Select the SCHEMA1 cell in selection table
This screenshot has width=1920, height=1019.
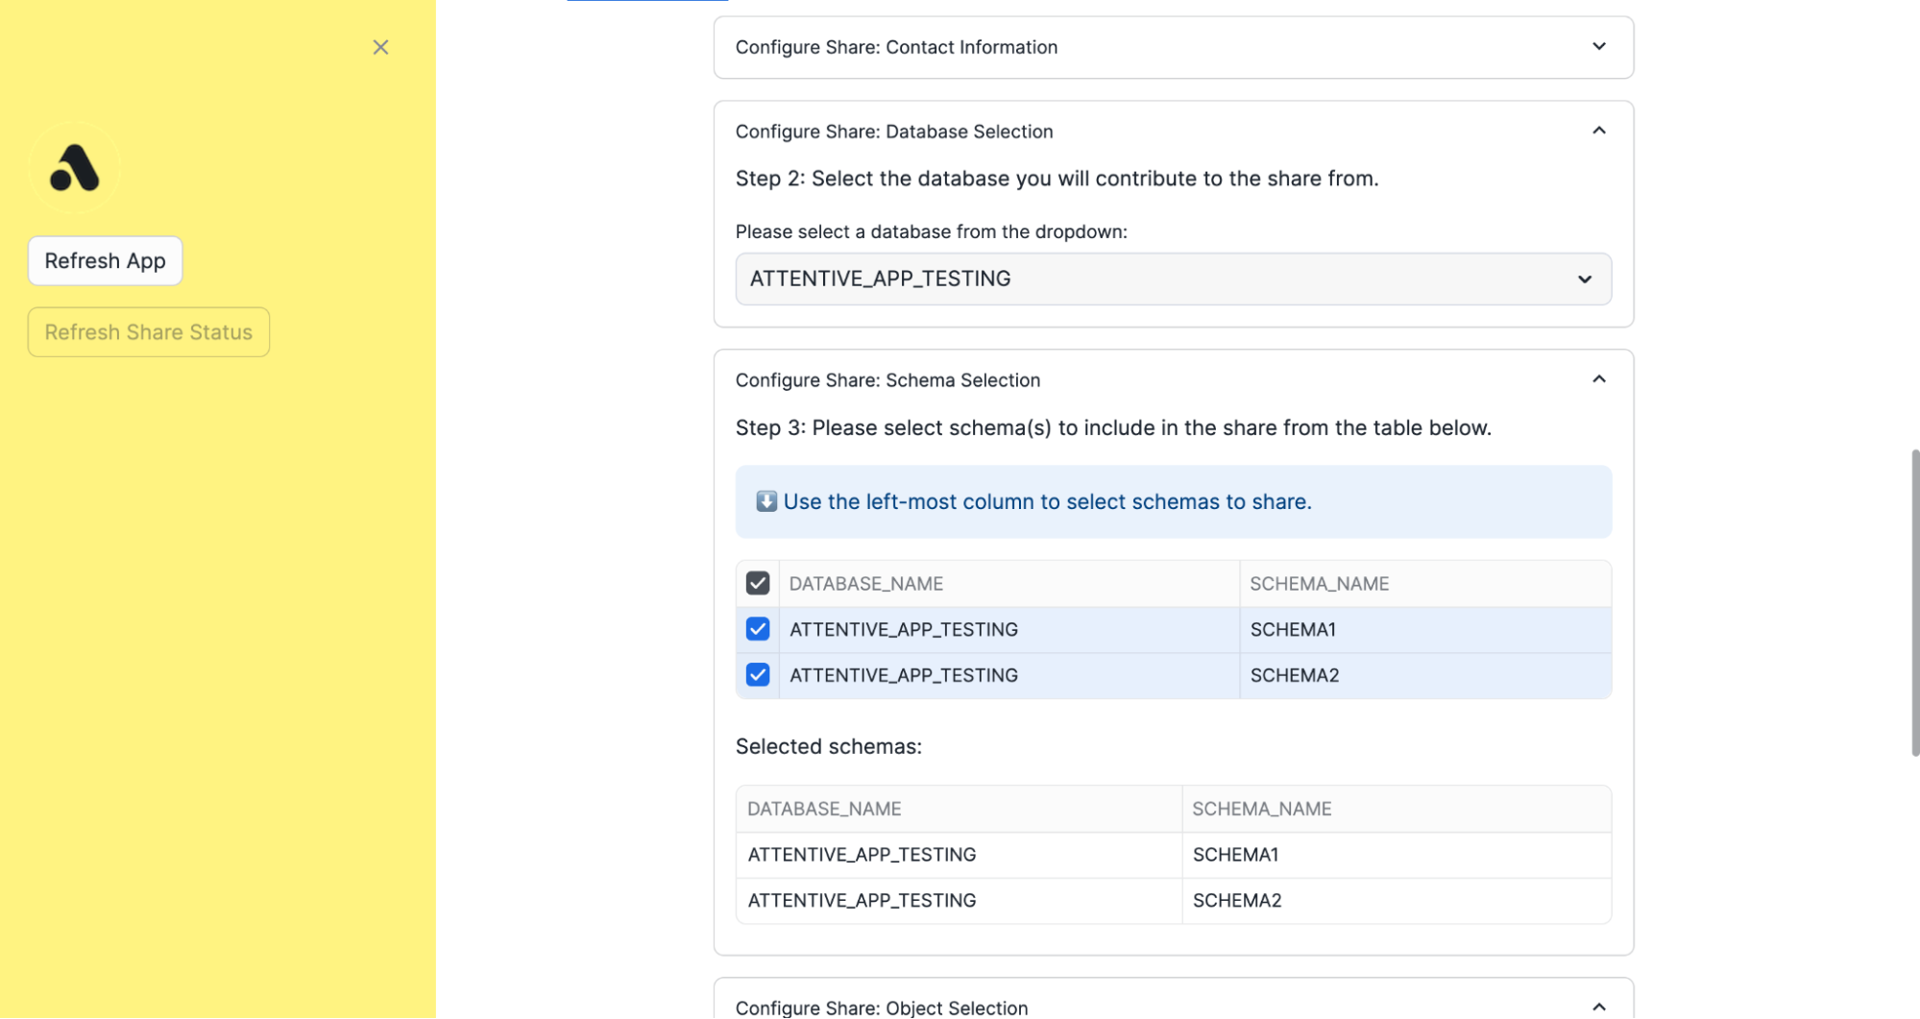(x=1424, y=630)
